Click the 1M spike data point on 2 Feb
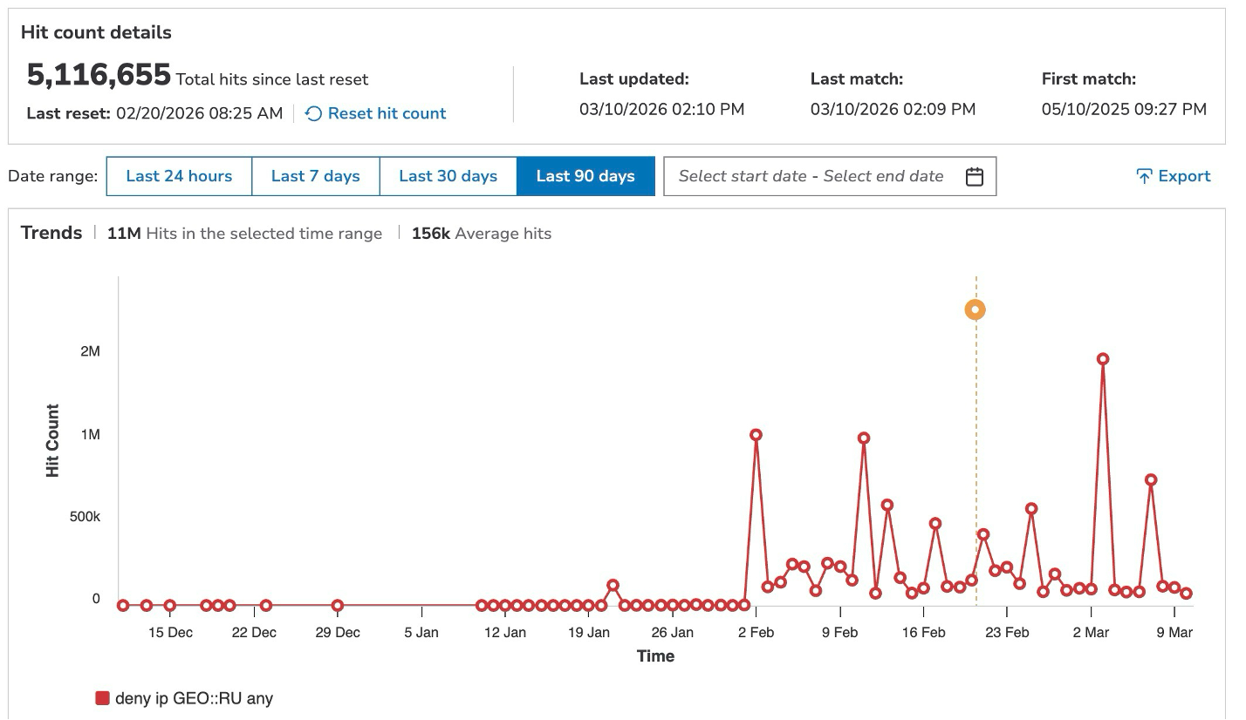 [756, 433]
